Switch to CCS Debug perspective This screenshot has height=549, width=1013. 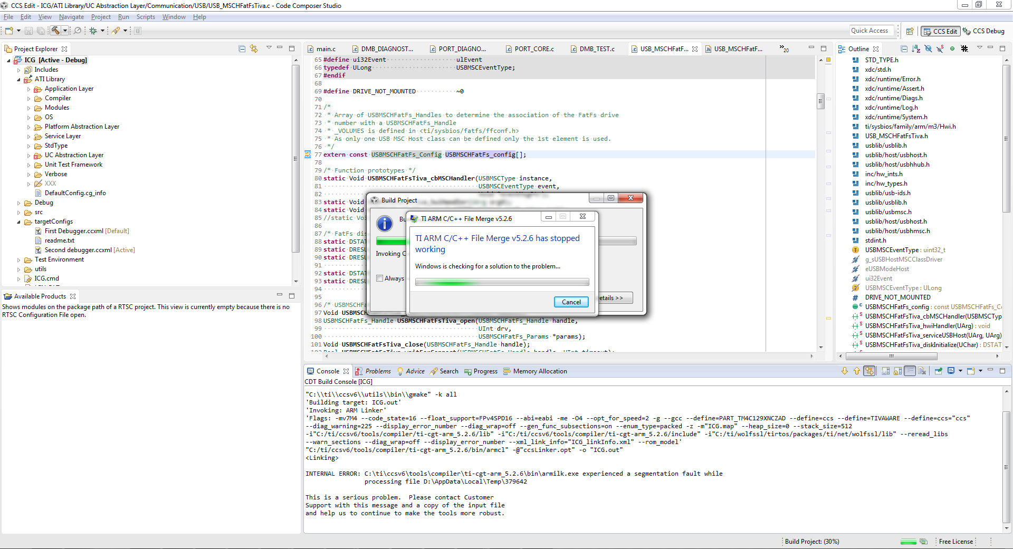(983, 31)
